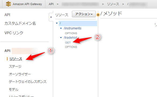Click the Amazon API Gateway logo icon

[8, 4]
